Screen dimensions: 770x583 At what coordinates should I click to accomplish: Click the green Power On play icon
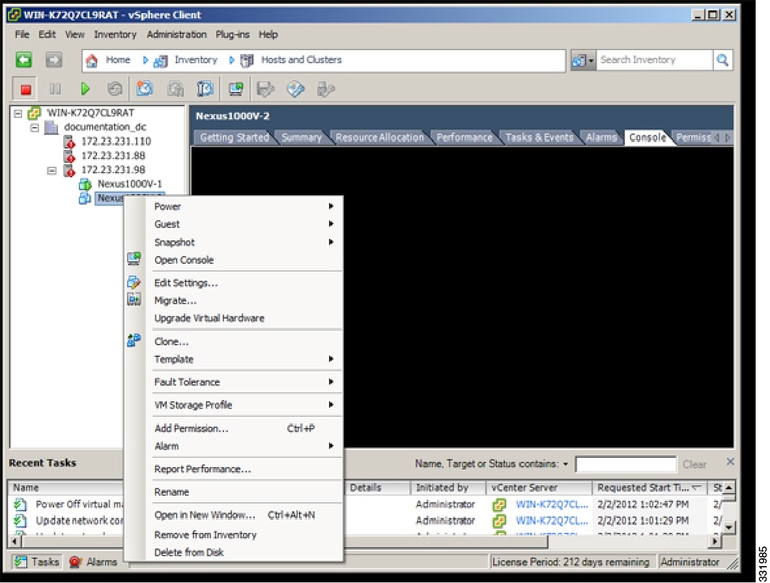coord(85,89)
